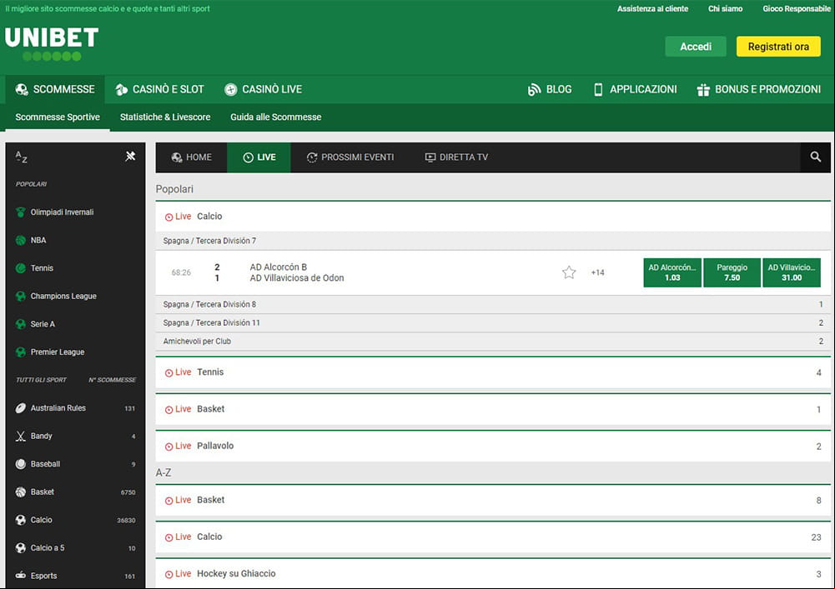Screen dimensions: 835x589
Task: Collapse Spagna / Tercera División 7 row
Action: click(493, 241)
